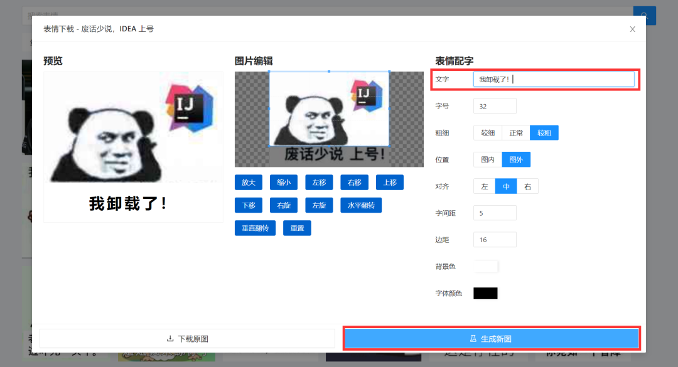
Task: Click the download icon in 下载原图
Action: 170,339
